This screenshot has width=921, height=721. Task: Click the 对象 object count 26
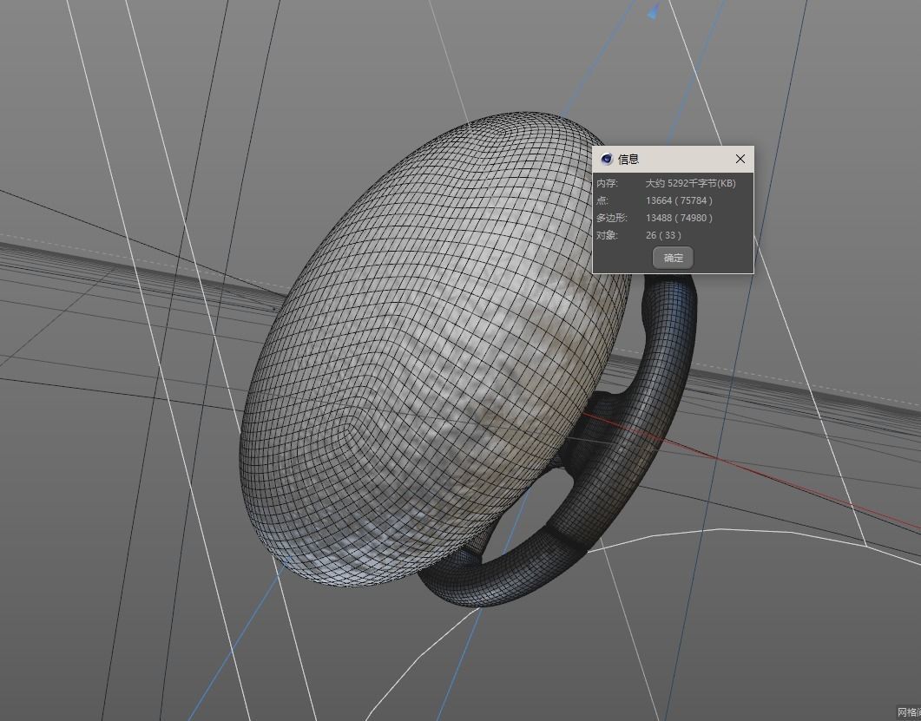(651, 235)
